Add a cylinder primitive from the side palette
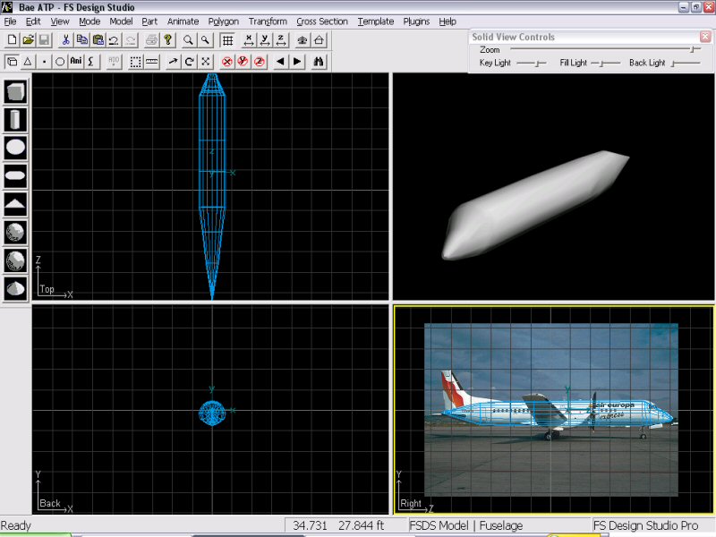 coord(15,119)
